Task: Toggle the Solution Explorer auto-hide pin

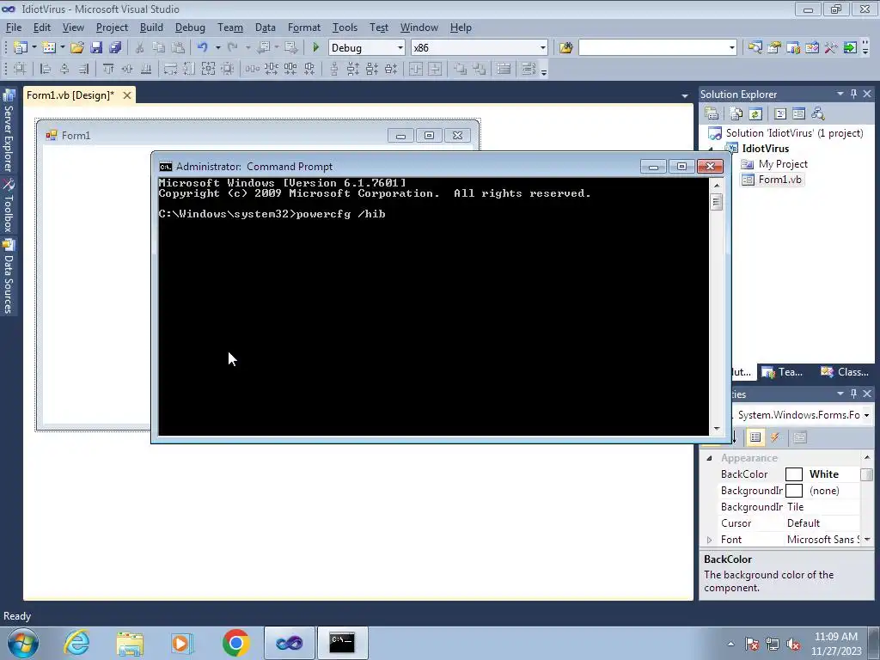Action: (x=853, y=94)
